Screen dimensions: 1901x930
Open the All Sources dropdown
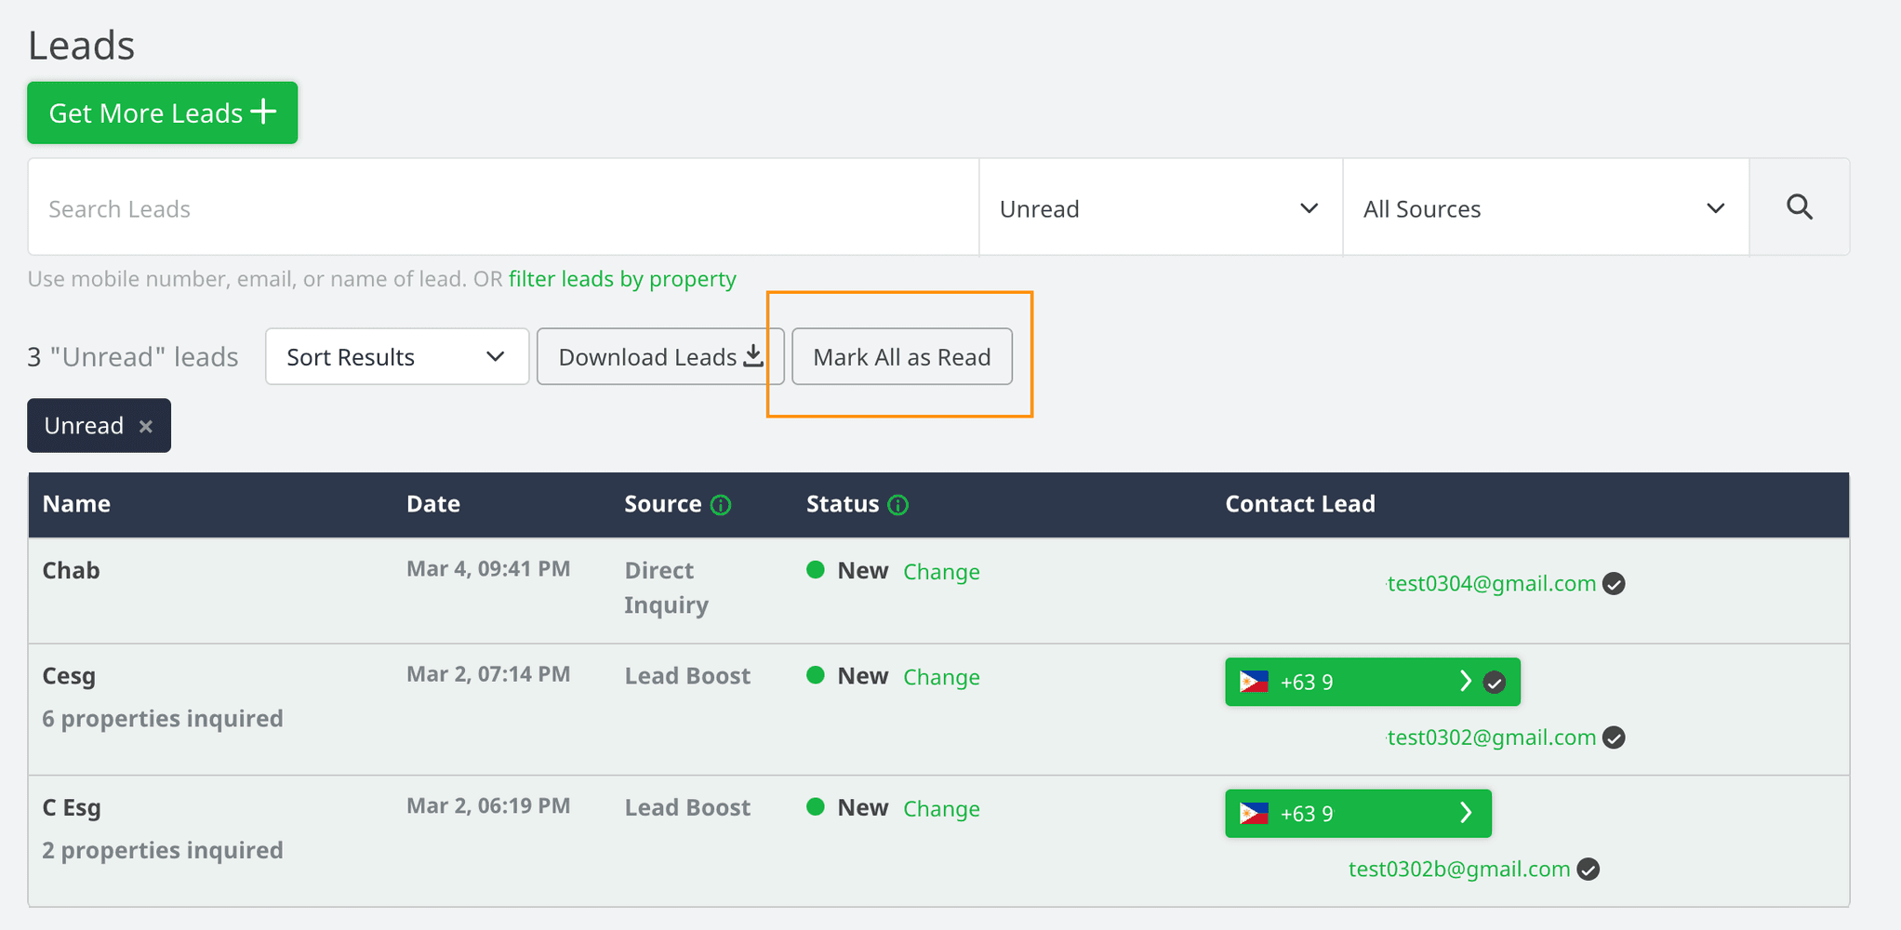(x=1544, y=207)
